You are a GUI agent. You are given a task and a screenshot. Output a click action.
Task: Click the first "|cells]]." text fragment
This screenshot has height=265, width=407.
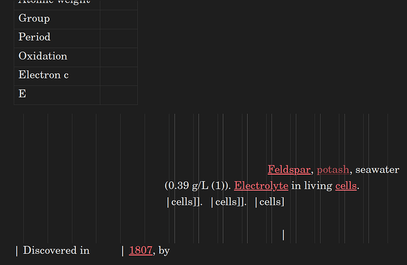185,202
